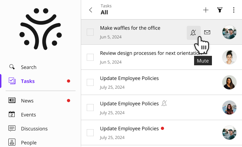This screenshot has width=242, height=147.
Task: Click the Events calendar icon
Action: pyautogui.click(x=12, y=114)
